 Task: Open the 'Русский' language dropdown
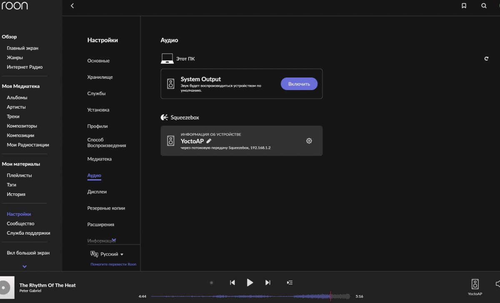pyautogui.click(x=112, y=254)
